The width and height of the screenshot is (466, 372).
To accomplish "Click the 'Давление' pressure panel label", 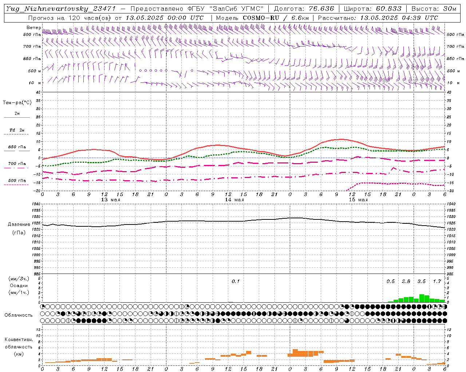I will tap(19, 224).
